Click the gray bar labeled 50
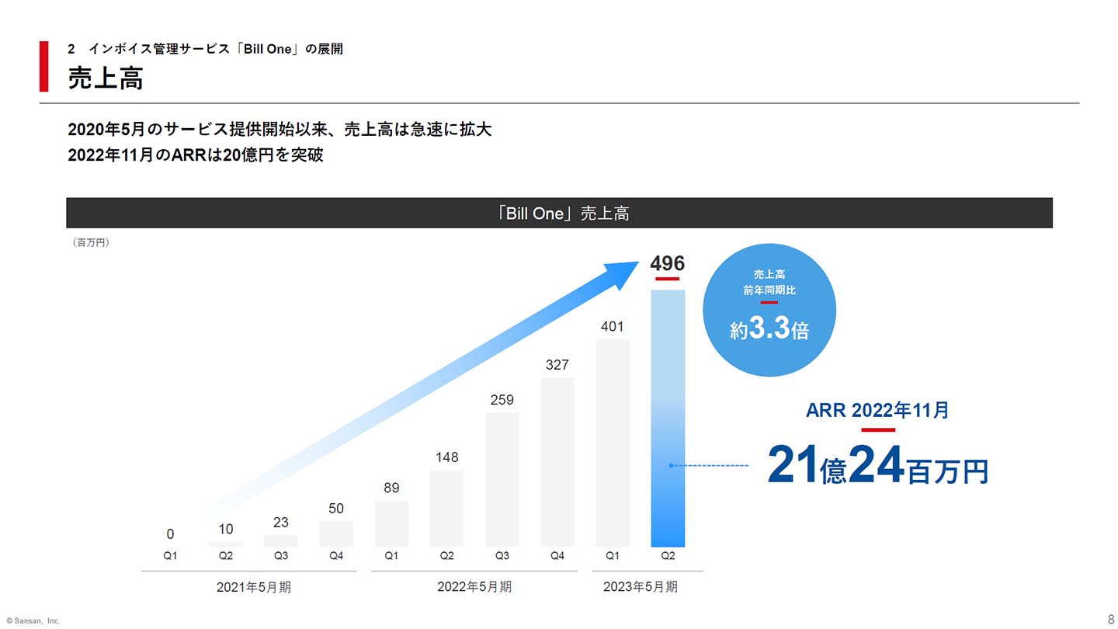Screen dimensions: 1118x629 (x=336, y=533)
